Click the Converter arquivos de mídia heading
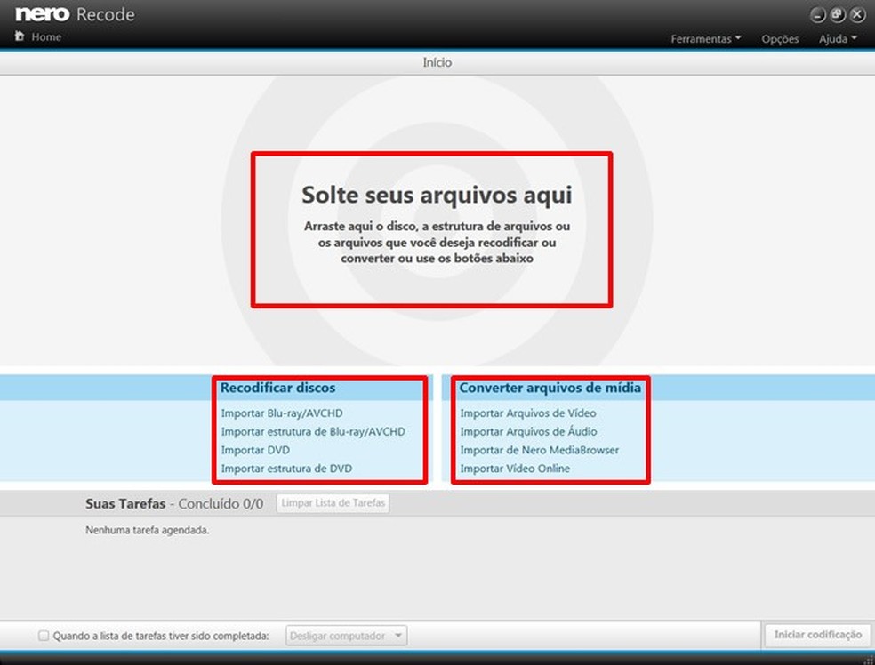This screenshot has width=875, height=665. [x=550, y=388]
